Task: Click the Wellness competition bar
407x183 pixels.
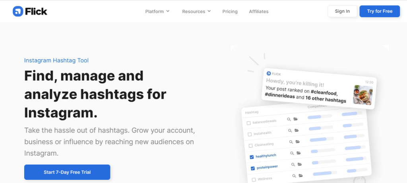Action: tap(325, 173)
